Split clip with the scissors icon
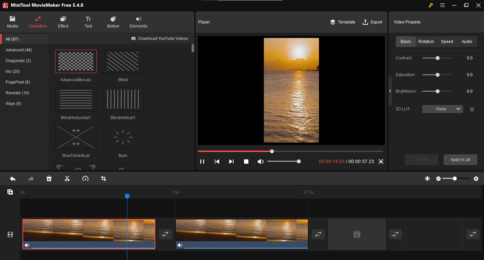This screenshot has width=484, height=260. pos(67,179)
